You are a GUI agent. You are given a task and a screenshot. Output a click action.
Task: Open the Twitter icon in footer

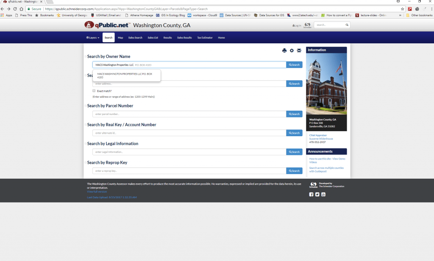(x=317, y=194)
